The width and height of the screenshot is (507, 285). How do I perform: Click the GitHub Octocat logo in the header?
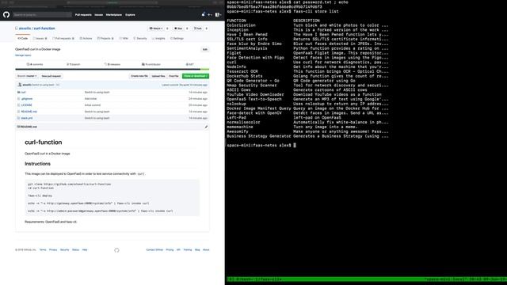click(6, 14)
